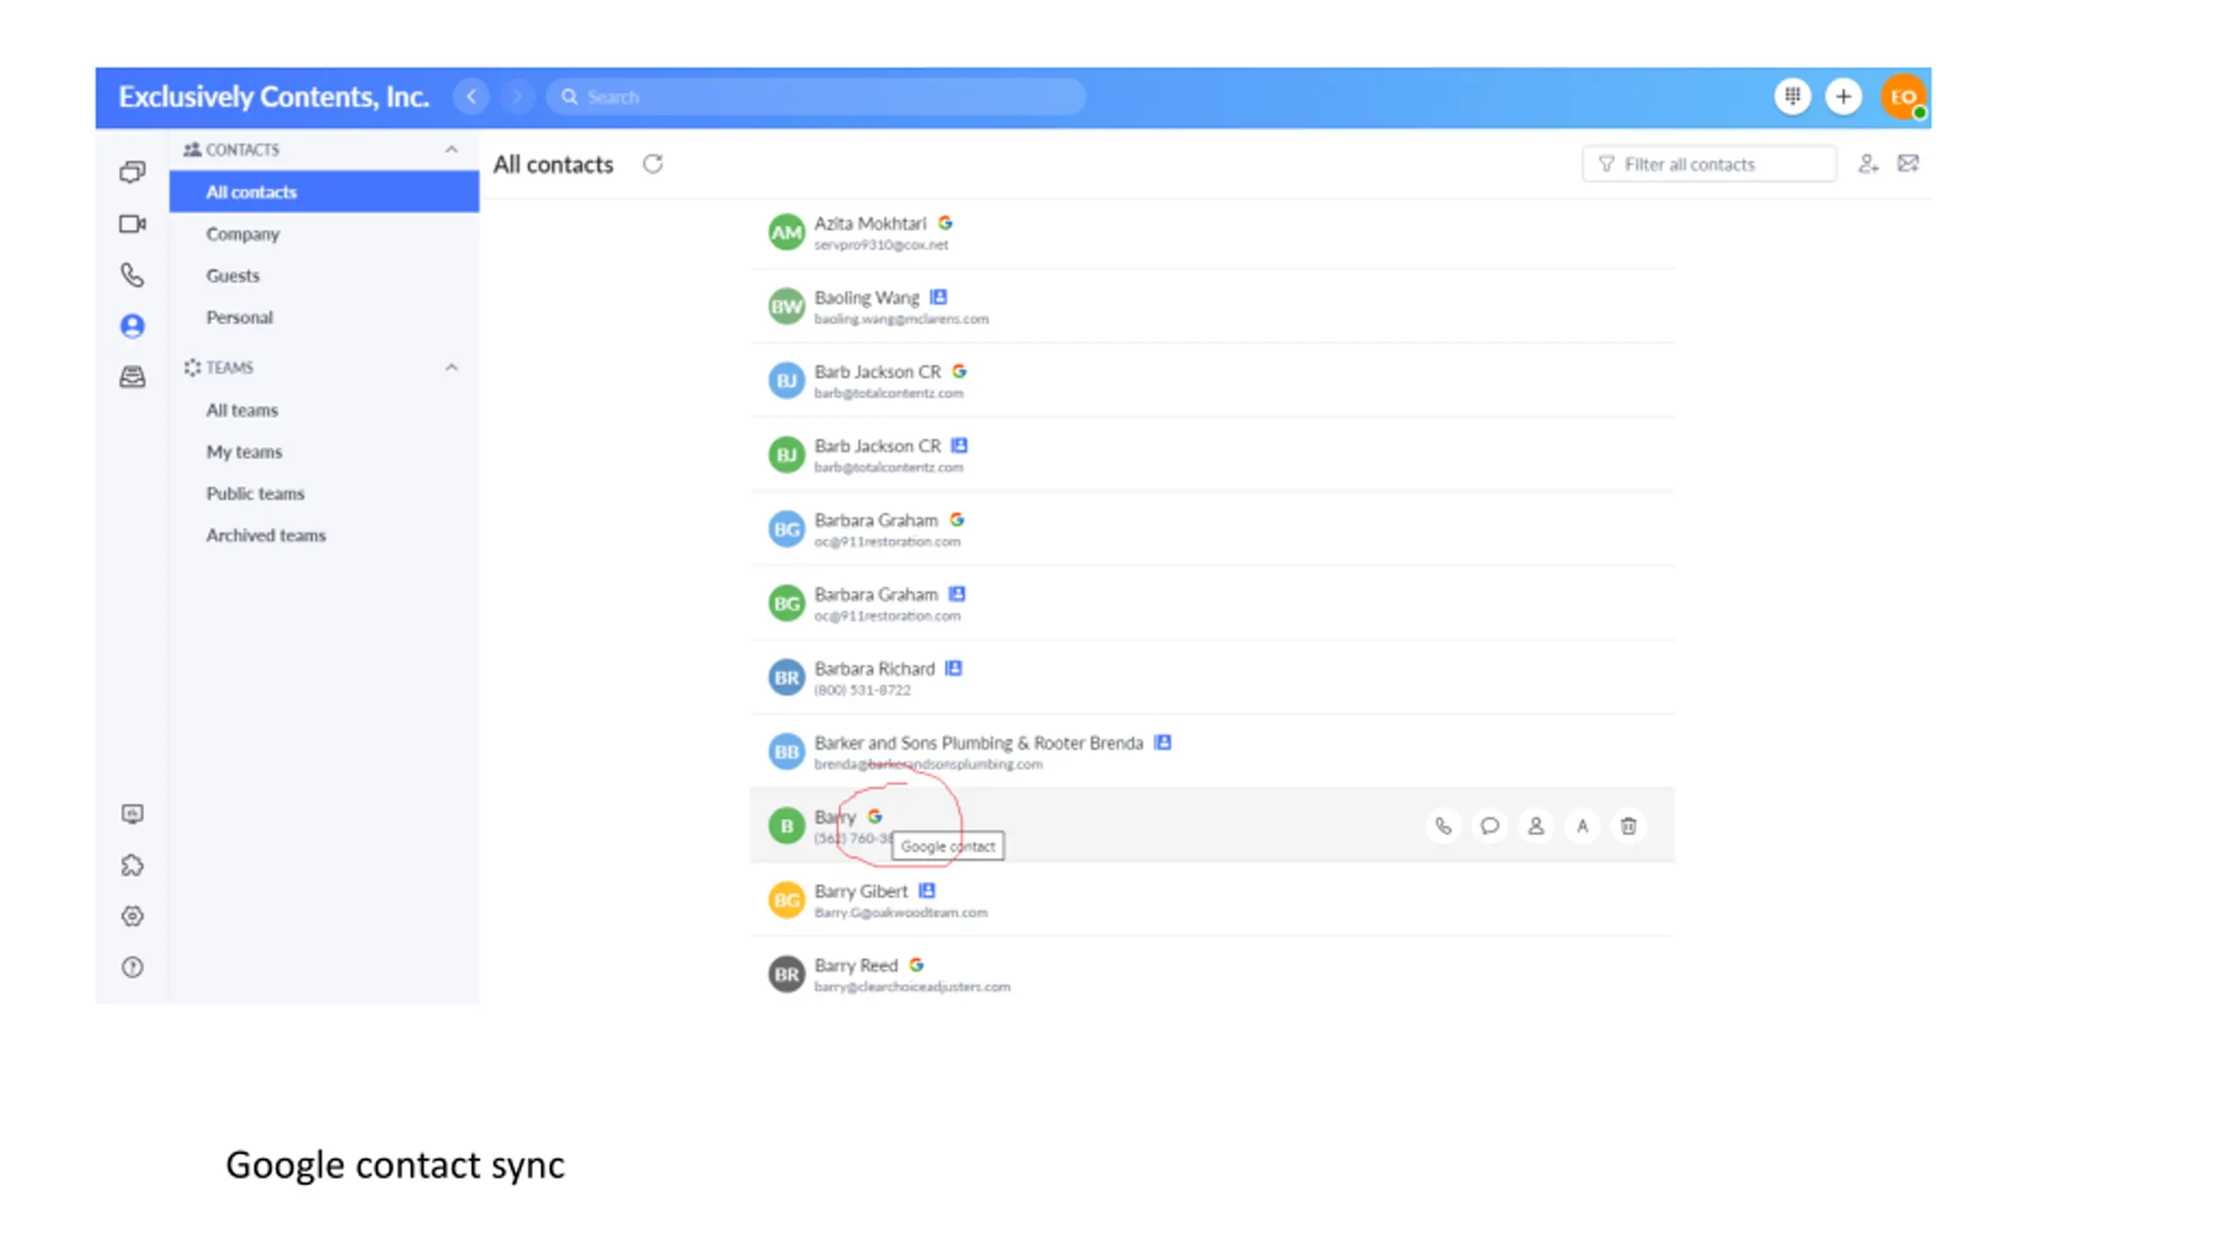Open the EO profile avatar menu
Screen dimensions: 2225x1252
[x=1903, y=97]
